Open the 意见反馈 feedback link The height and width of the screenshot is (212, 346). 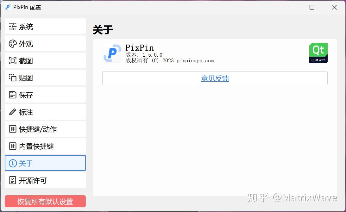coord(215,78)
